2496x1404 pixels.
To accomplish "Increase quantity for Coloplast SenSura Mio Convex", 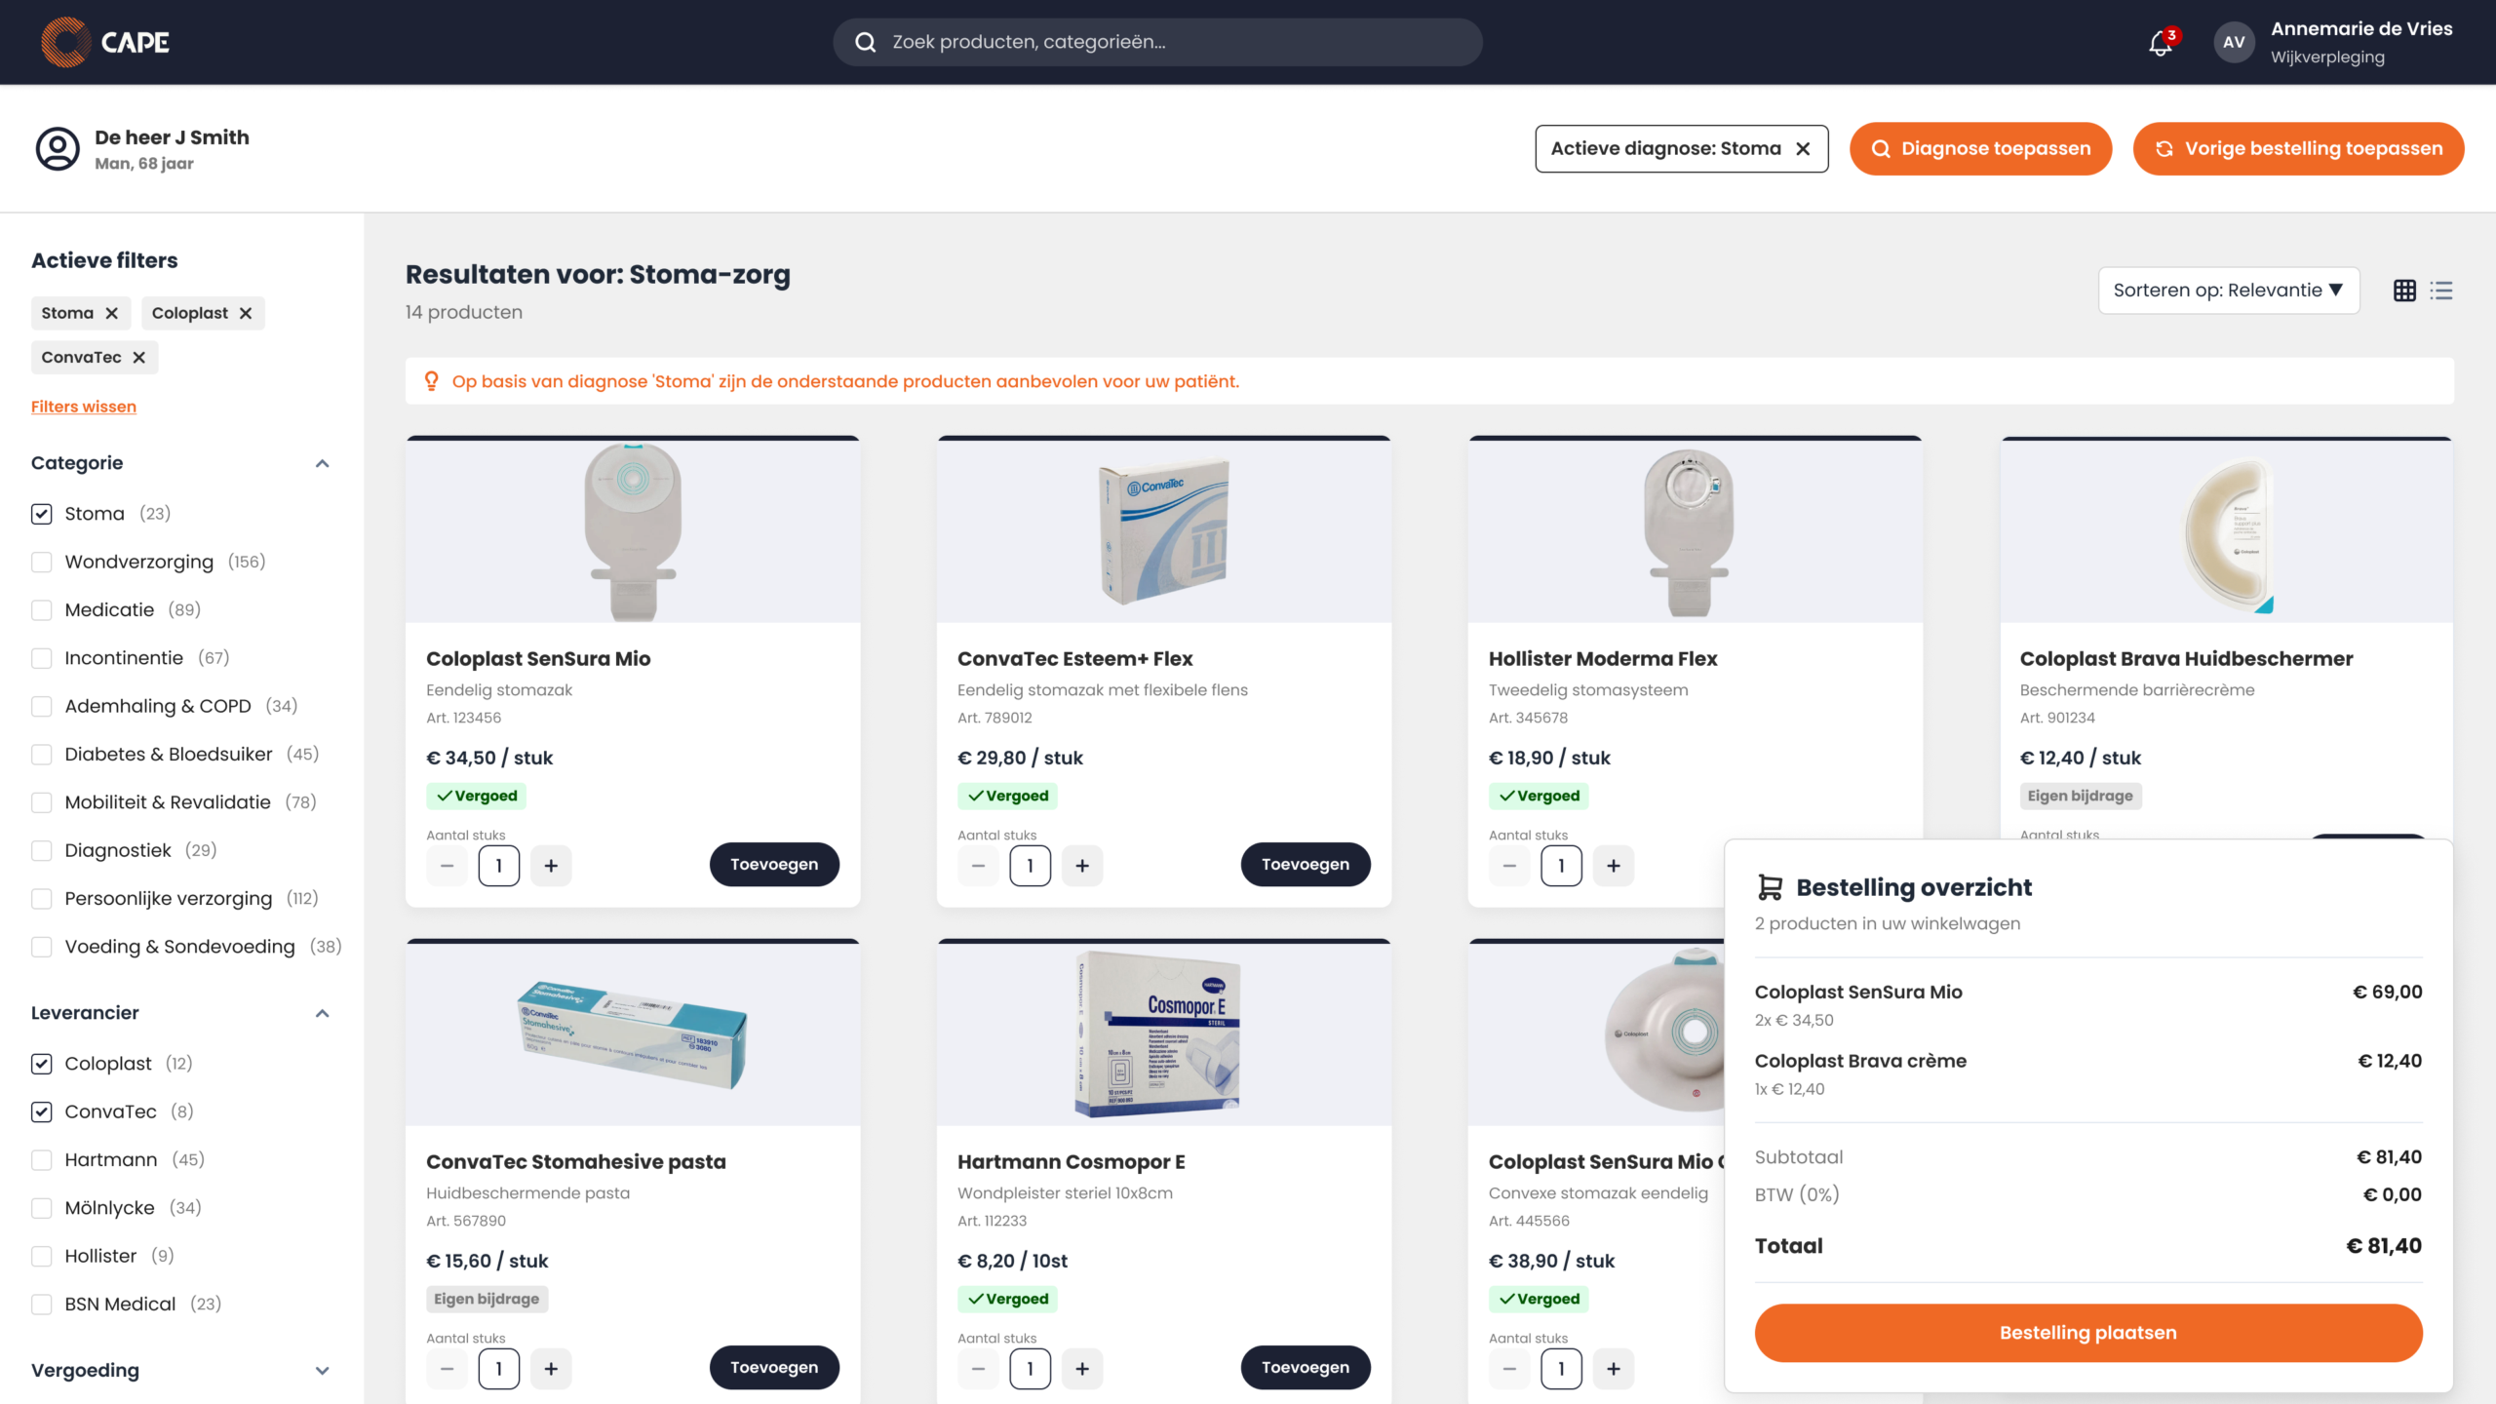I will click(x=1614, y=1369).
